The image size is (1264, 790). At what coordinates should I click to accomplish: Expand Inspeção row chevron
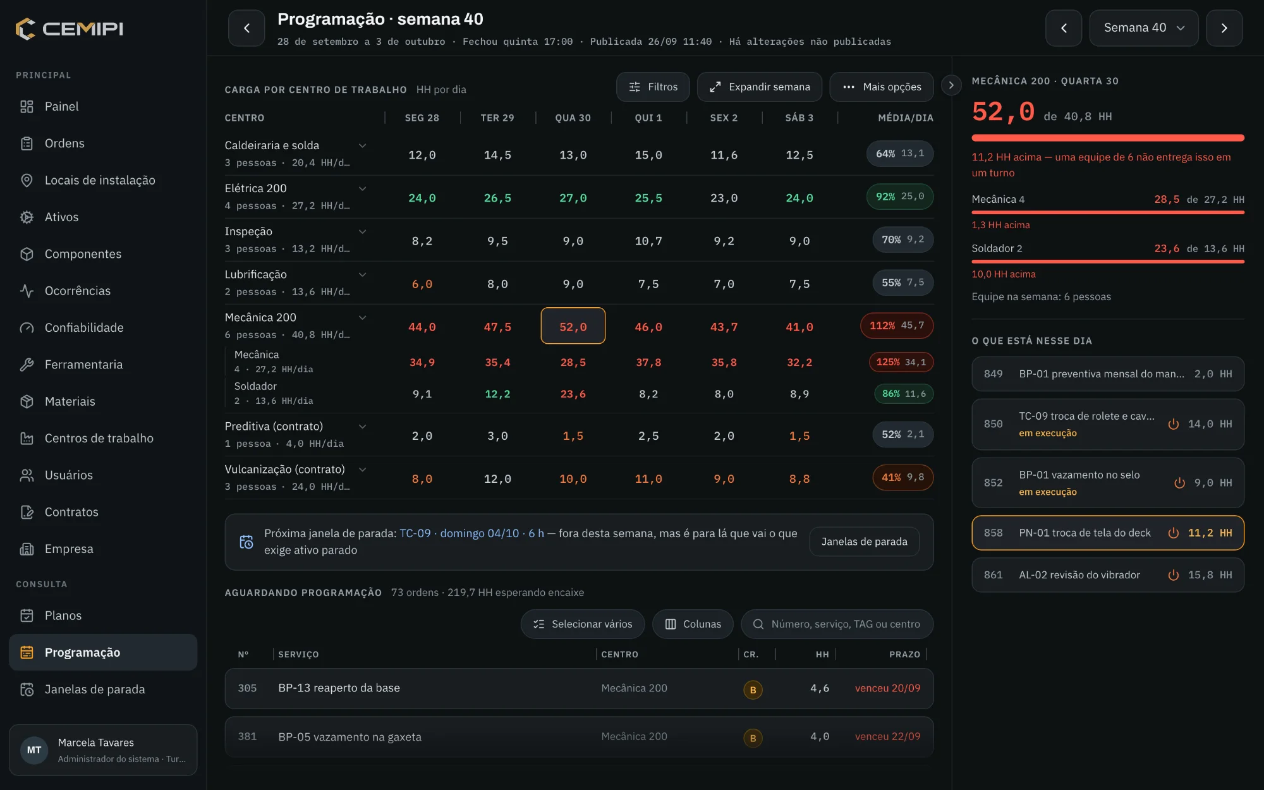tap(363, 231)
